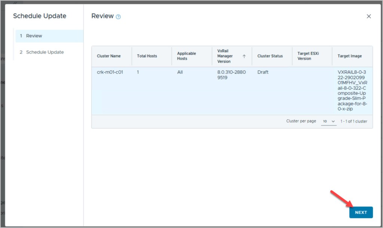Click the 8.0.310 VxRail Manager version cell
This screenshot has height=228, width=383.
point(232,75)
